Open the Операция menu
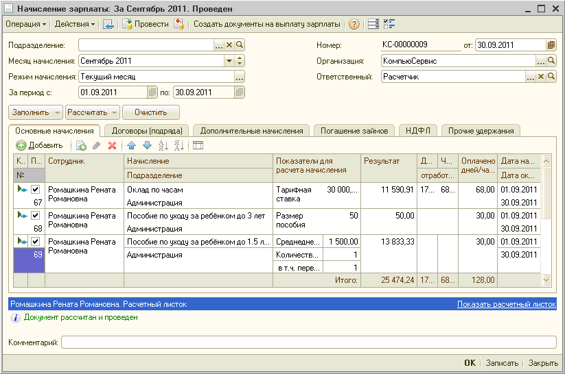The height and width of the screenshot is (374, 565). coord(25,24)
